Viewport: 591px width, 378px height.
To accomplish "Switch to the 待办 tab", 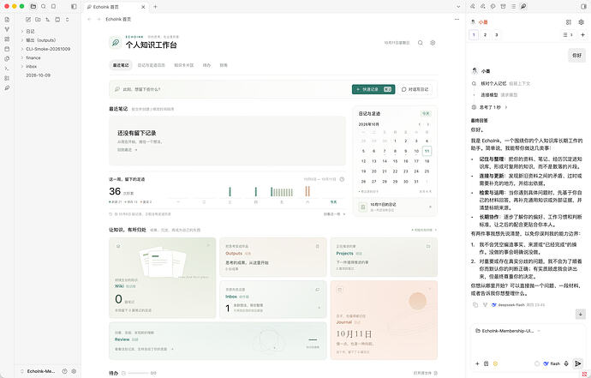I will (206, 65).
